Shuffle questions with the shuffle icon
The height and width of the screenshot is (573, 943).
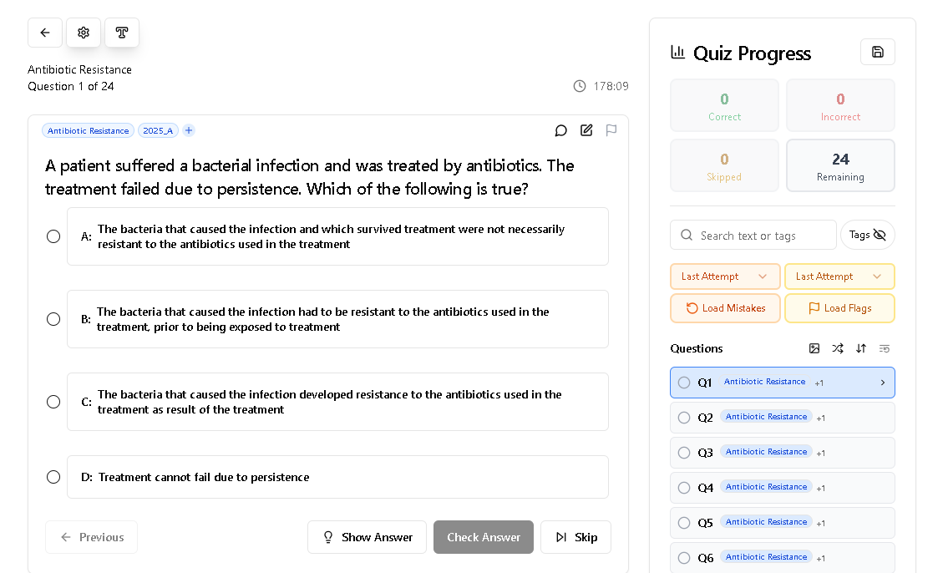point(838,349)
